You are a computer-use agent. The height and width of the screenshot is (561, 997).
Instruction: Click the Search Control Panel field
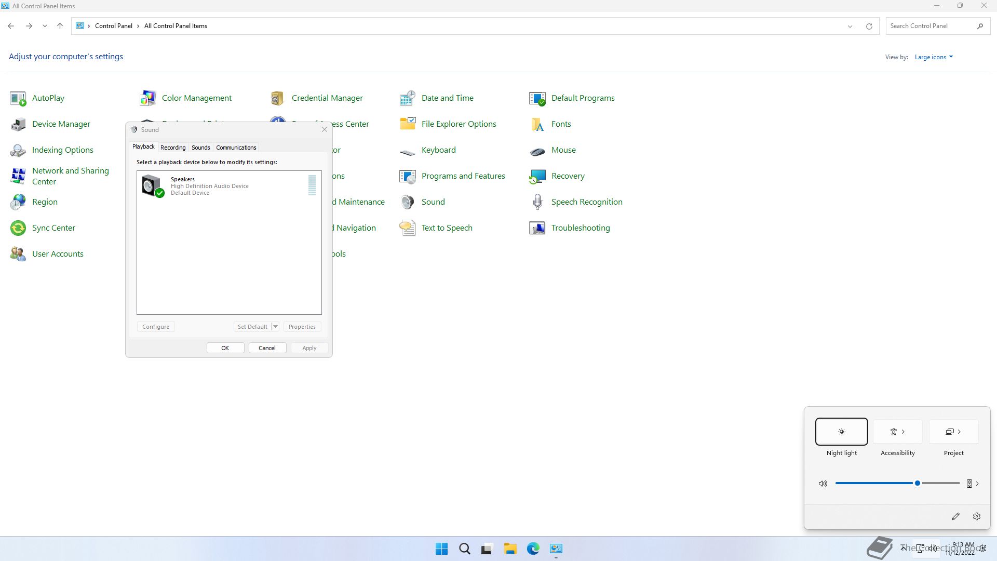tap(931, 26)
